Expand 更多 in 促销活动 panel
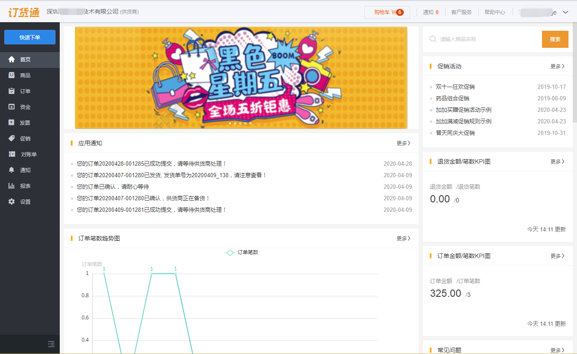The height and width of the screenshot is (354, 577). [x=557, y=66]
